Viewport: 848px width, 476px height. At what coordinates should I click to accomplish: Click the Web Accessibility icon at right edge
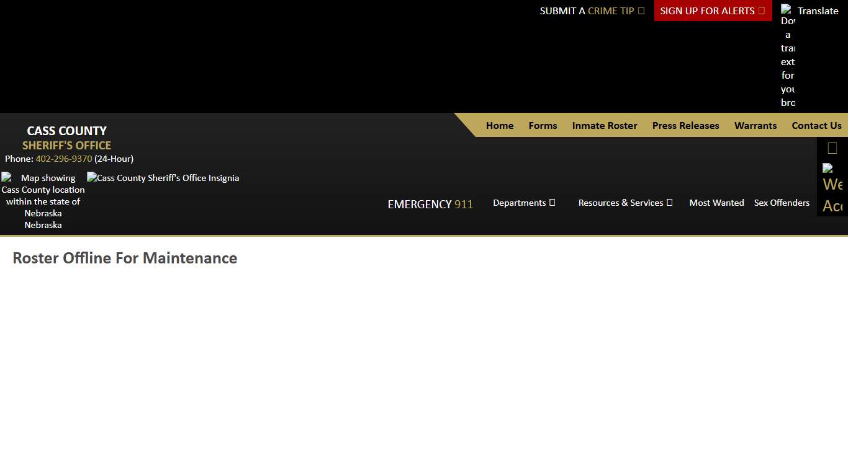point(832,188)
